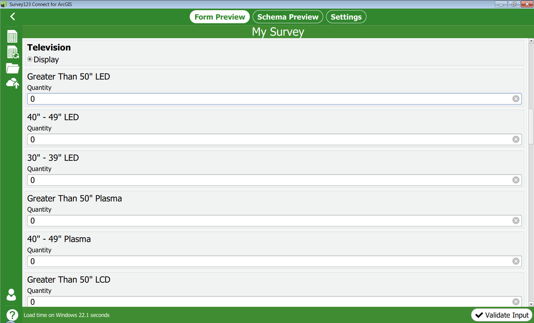Click the scrollbar down arrow

pyautogui.click(x=531, y=304)
